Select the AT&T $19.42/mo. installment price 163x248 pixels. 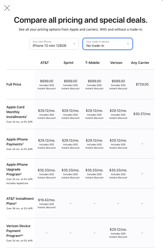(x=47, y=200)
